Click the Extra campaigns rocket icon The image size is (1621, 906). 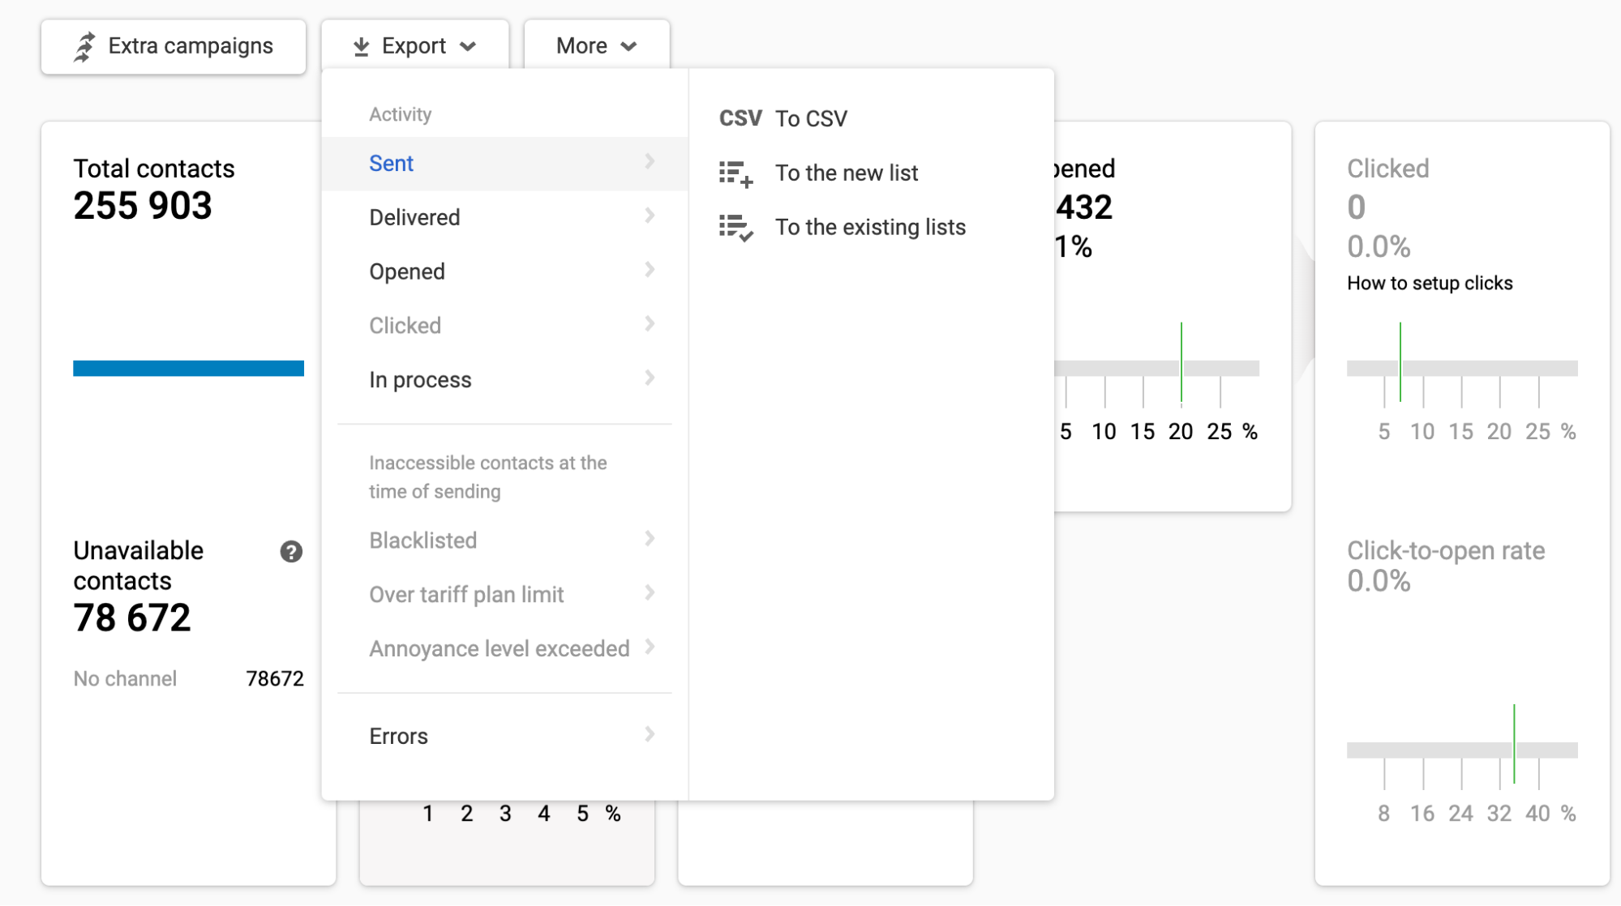coord(84,47)
